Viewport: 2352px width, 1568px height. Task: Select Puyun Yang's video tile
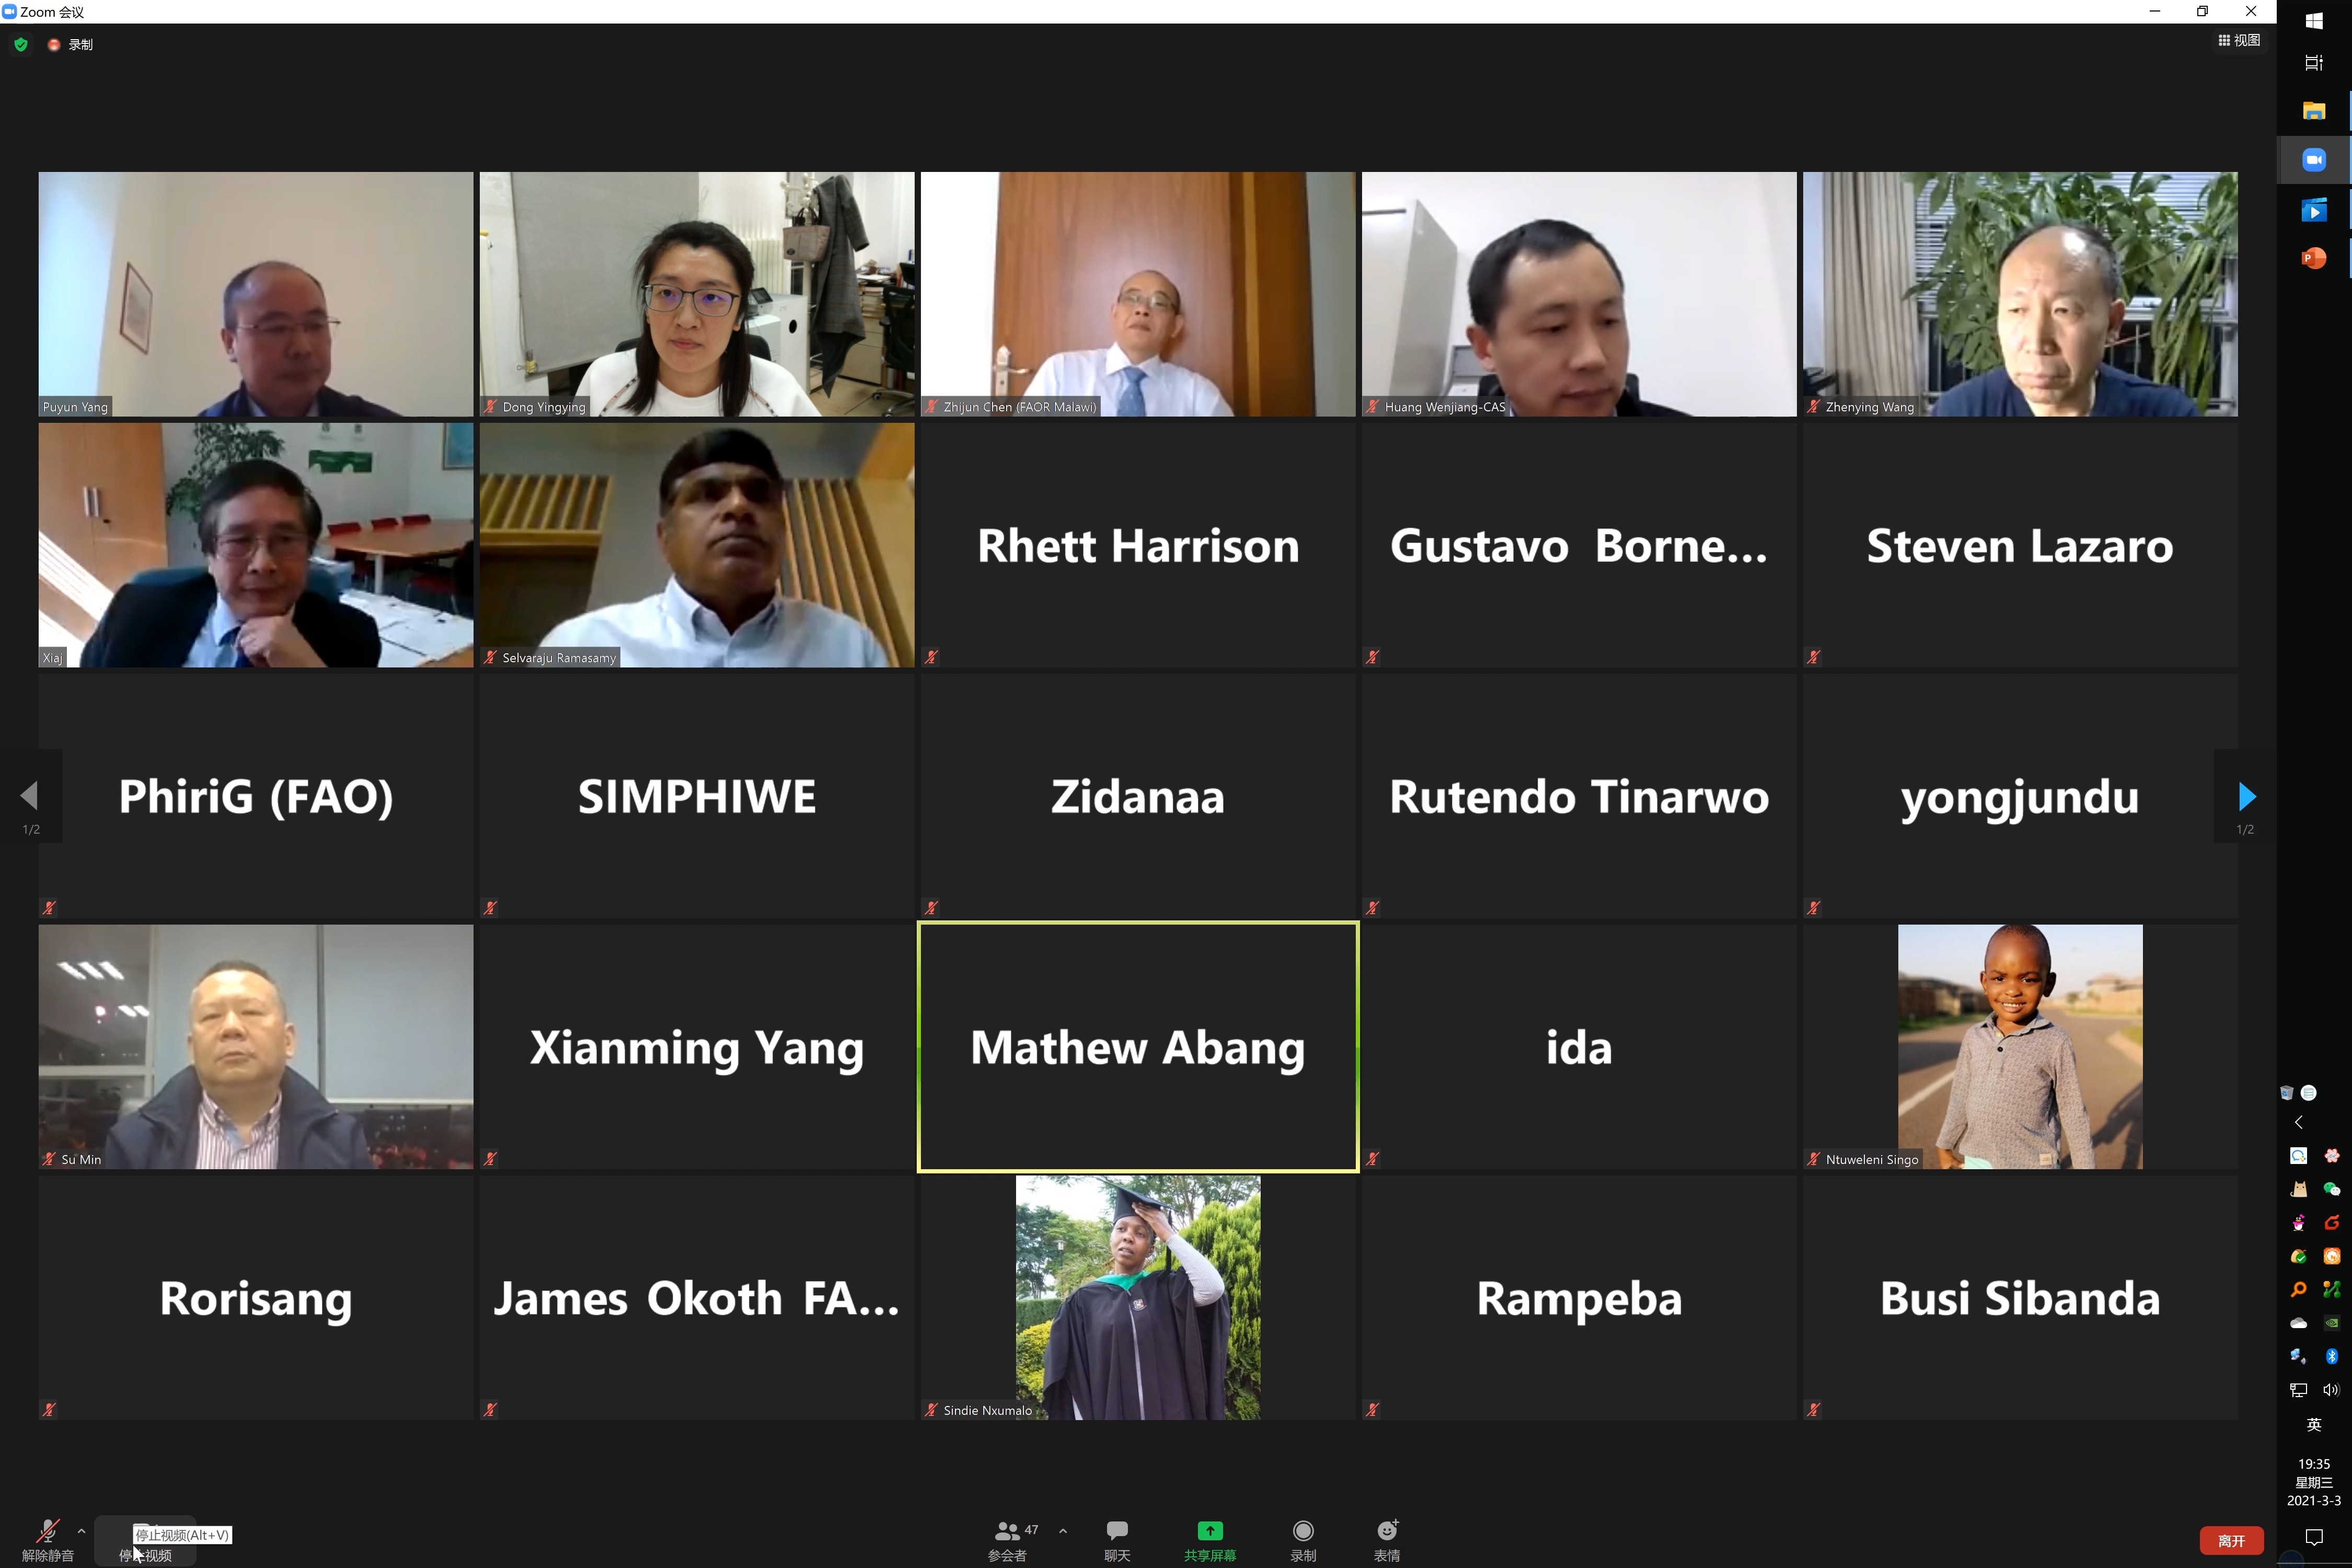[256, 294]
